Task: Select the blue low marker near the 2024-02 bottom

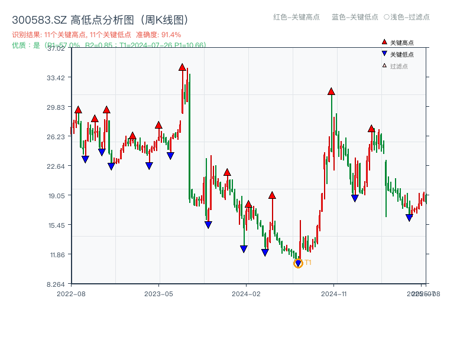Action: 244,249
